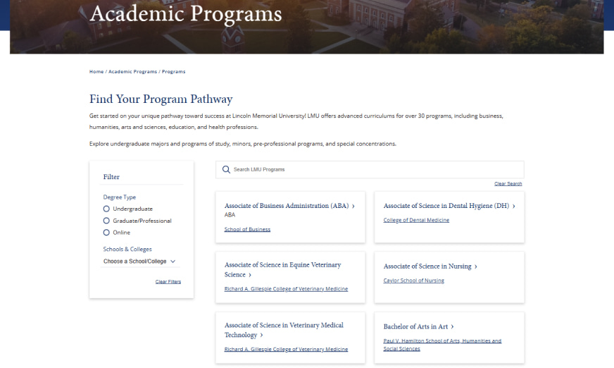614x368 pixels.
Task: Click arrow next to Veterinary Medical Technology
Action: point(262,336)
